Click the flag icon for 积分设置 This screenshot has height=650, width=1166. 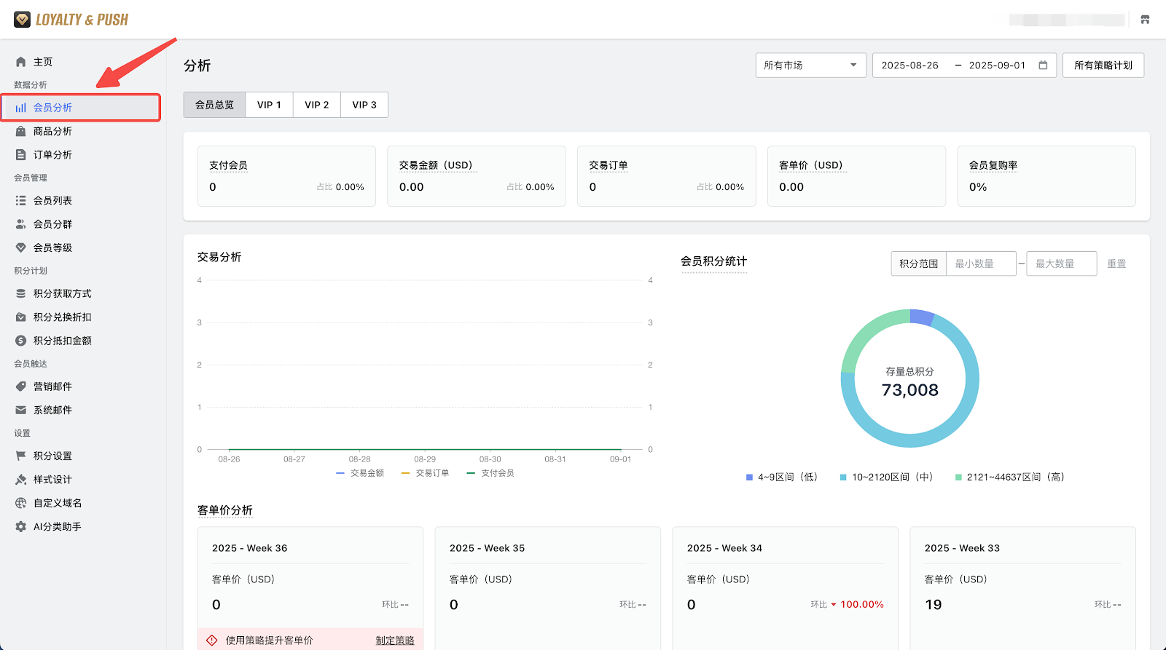(21, 456)
